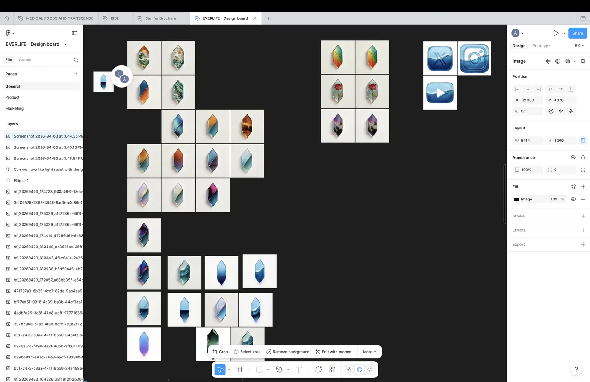Select the Pen tool
590x382 pixels.
pos(279,370)
